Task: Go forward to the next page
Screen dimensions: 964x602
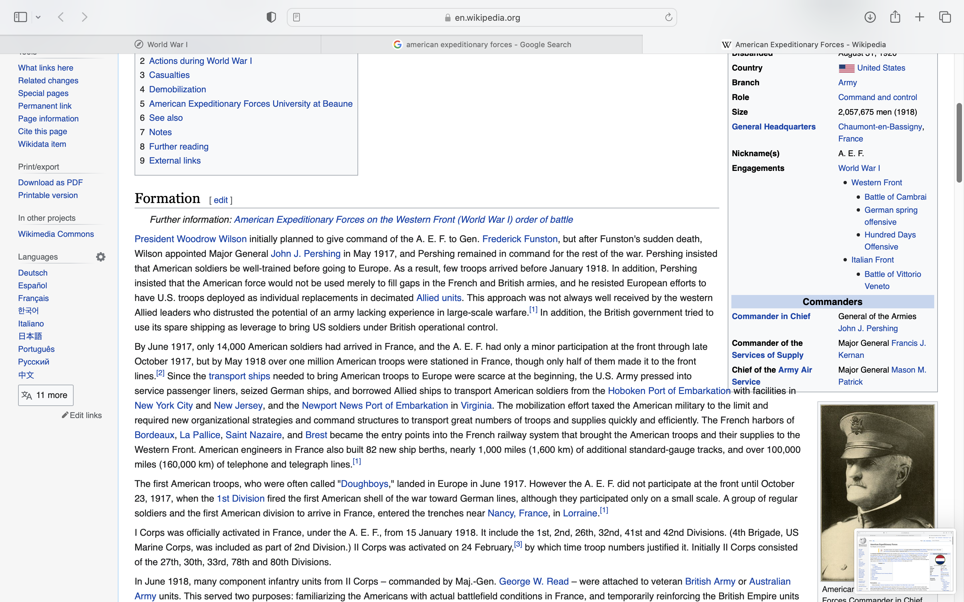Action: coord(84,17)
